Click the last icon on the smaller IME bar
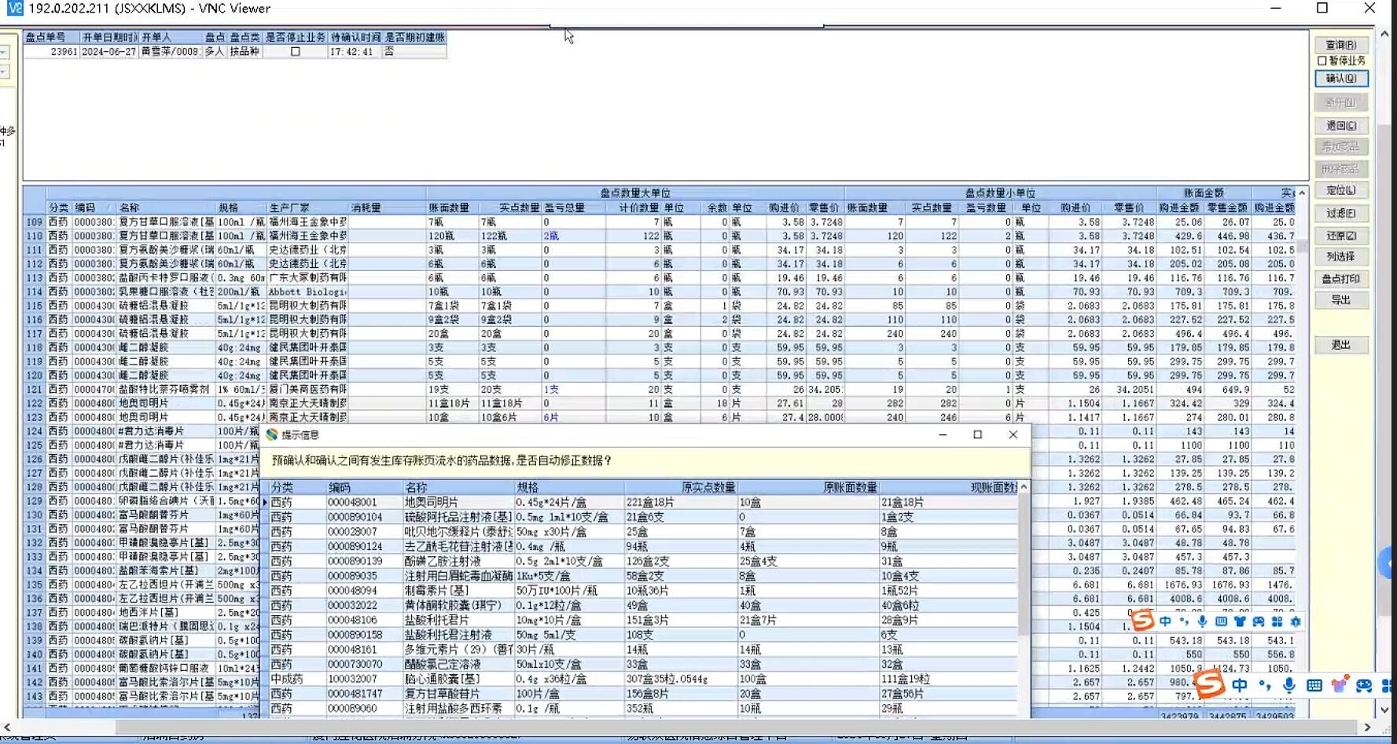 pos(1296,621)
